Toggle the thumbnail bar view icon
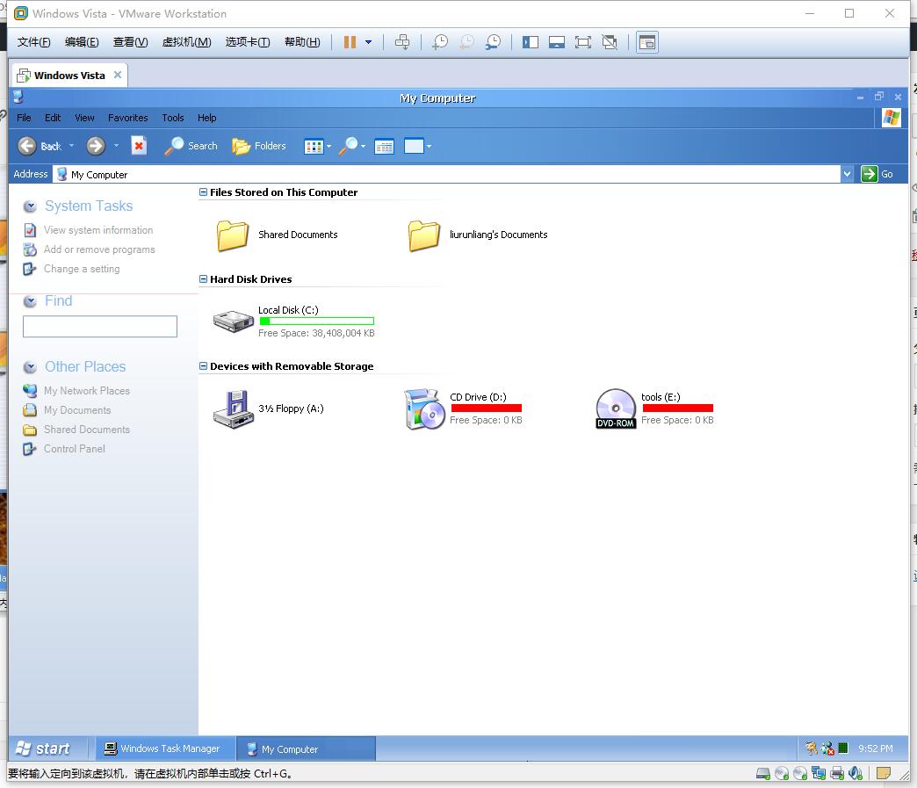 click(557, 42)
